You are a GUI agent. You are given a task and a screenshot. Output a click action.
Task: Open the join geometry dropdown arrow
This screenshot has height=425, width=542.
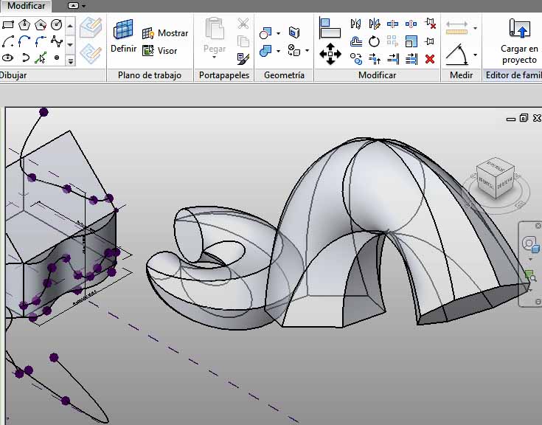278,51
